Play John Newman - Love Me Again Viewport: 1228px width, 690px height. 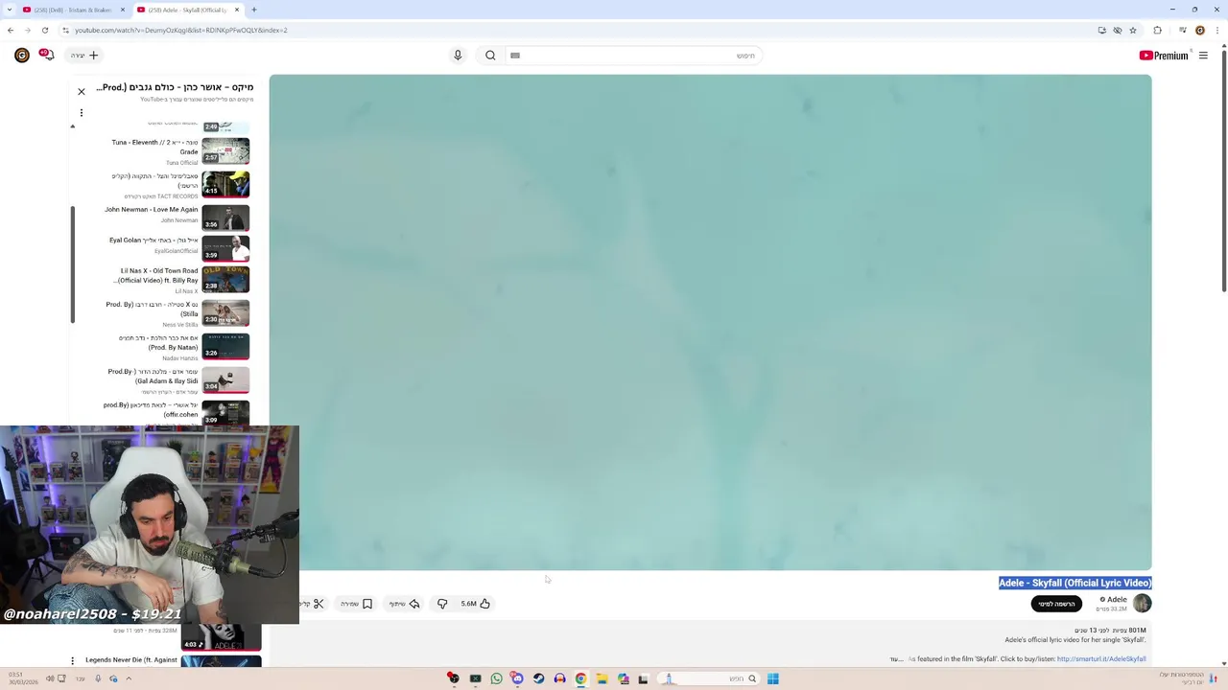pos(177,216)
